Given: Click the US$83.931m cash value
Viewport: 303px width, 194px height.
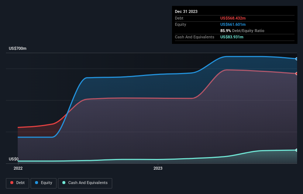Looking at the screenshot, I should 232,37.
